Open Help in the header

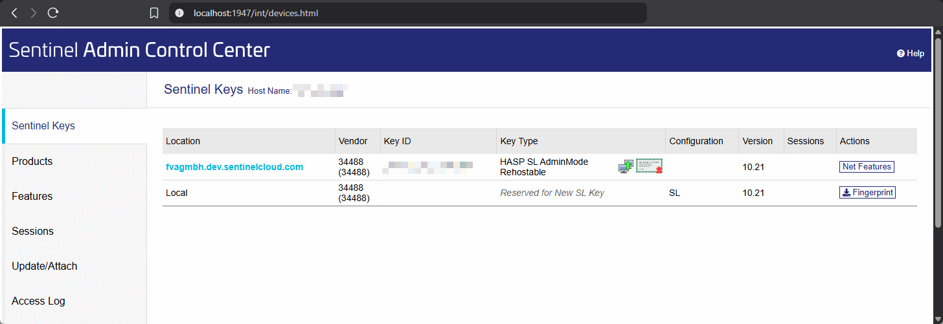[910, 54]
